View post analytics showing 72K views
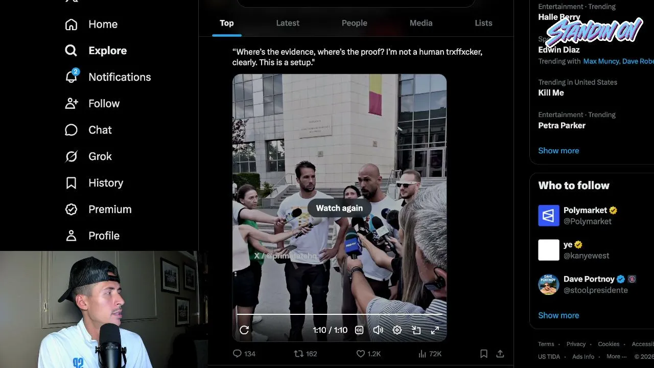 click(x=430, y=354)
